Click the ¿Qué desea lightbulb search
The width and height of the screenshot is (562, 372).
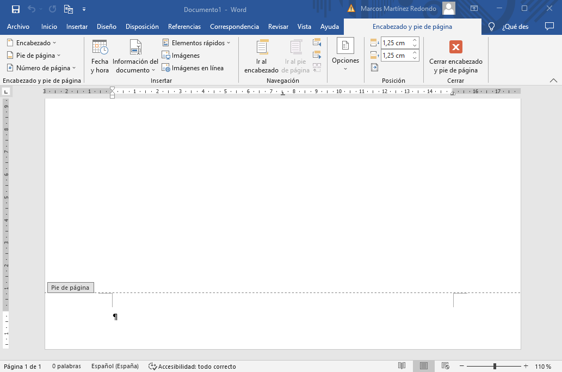[x=508, y=27]
